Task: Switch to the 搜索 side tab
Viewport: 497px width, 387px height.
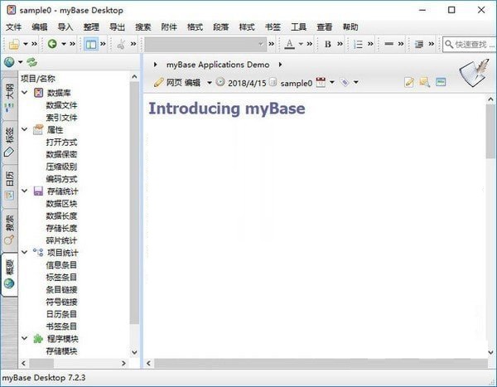Action: coord(9,230)
